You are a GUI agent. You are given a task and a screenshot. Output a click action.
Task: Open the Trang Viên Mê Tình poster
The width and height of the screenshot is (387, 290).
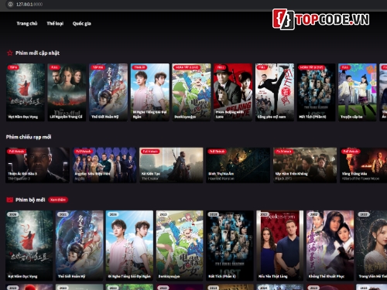pos(372,246)
